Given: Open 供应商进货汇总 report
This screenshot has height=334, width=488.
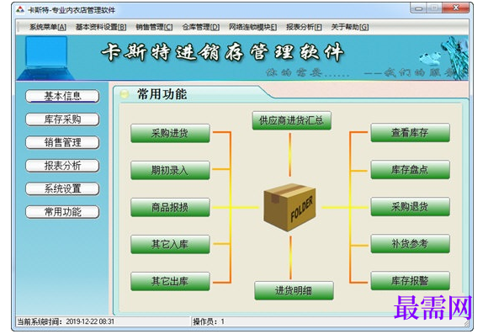Looking at the screenshot, I should [292, 120].
